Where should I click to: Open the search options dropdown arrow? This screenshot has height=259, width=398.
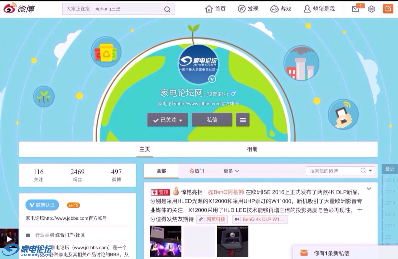[x=370, y=171]
